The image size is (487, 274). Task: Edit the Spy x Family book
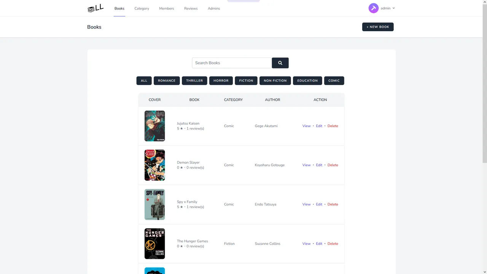pyautogui.click(x=319, y=204)
